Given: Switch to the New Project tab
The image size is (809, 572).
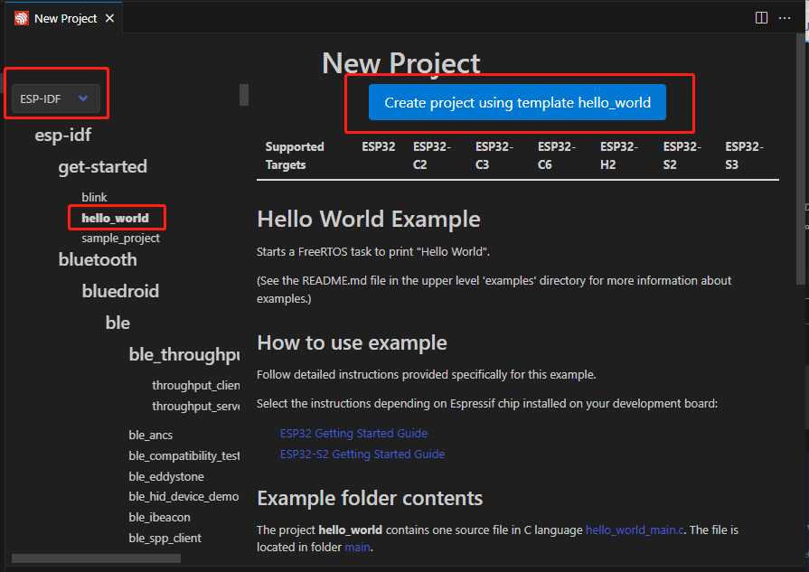Looking at the screenshot, I should point(65,19).
